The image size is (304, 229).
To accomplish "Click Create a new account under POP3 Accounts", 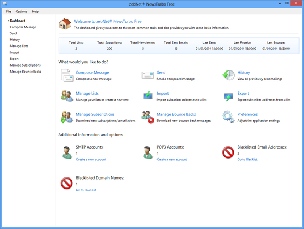I will point(172,159).
